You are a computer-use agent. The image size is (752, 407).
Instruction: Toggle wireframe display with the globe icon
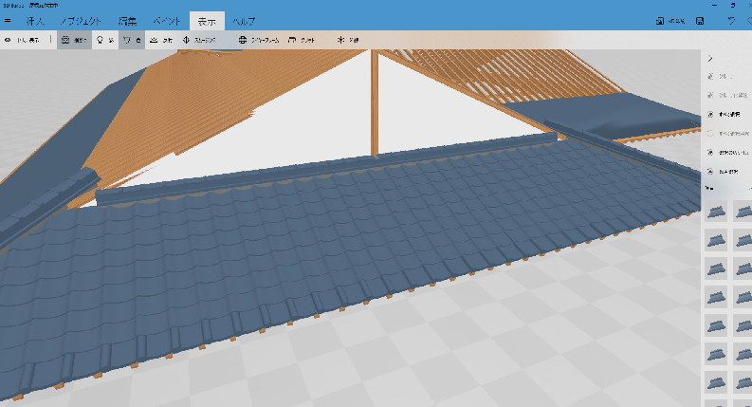pos(259,40)
